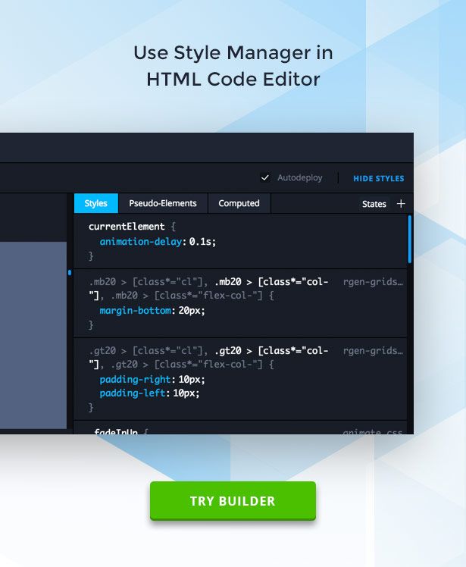
Task: Click the gray preview area on the left
Action: click(x=33, y=334)
